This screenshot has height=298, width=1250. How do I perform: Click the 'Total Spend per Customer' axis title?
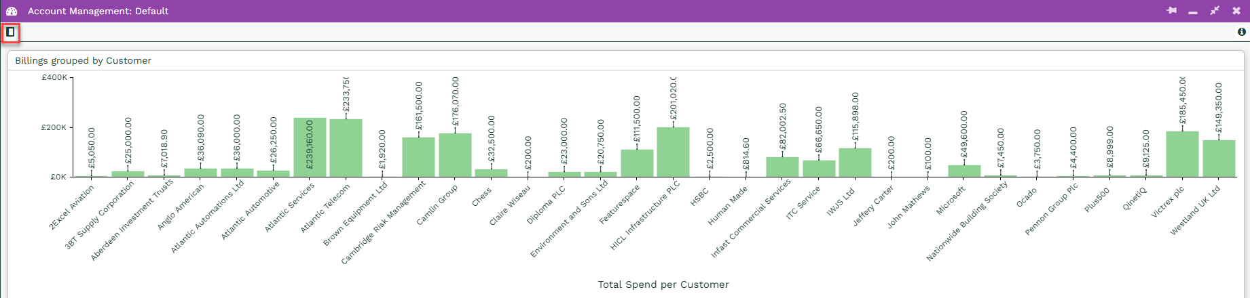pos(663,284)
